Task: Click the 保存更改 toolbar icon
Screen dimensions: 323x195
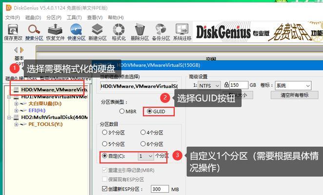Action: (13, 32)
